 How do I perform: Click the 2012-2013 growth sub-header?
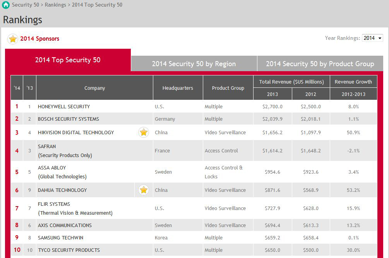pos(353,94)
